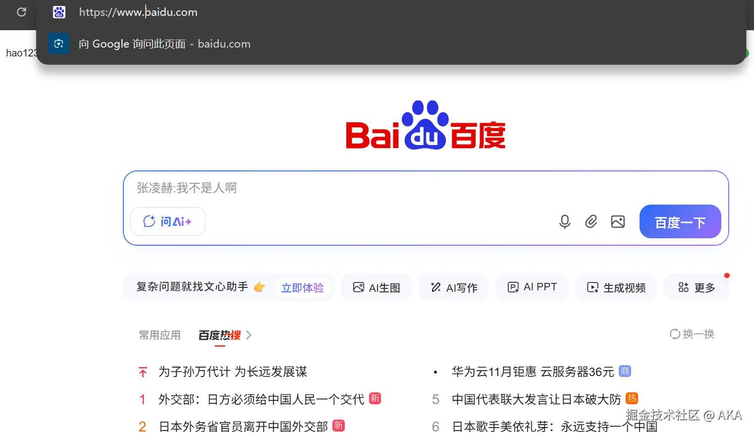Screen dimensions: 754x434
Task: Click the address bar URL https://www.baidu.com
Action: point(138,12)
